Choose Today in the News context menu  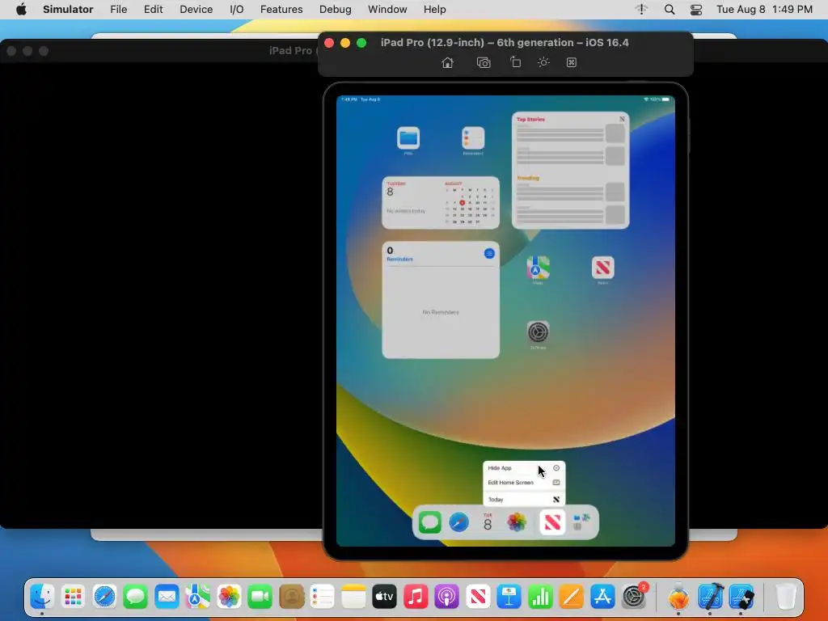coord(524,499)
